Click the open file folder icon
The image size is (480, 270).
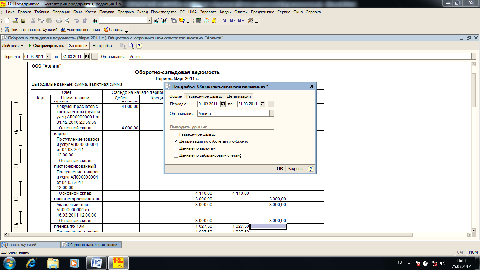point(15,21)
